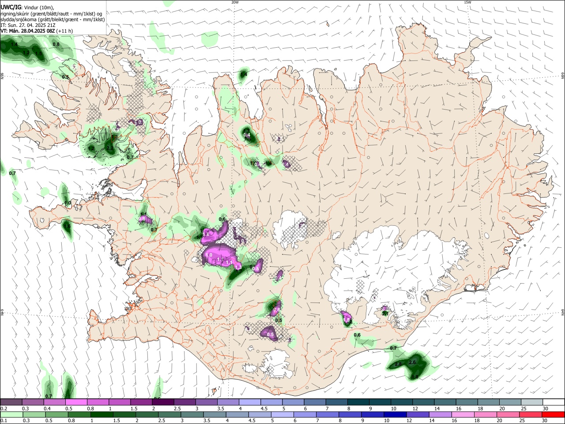Click snow-scale swatch between 12 and 14
The width and height of the screenshot is (565, 424).
pyautogui.click(x=424, y=402)
